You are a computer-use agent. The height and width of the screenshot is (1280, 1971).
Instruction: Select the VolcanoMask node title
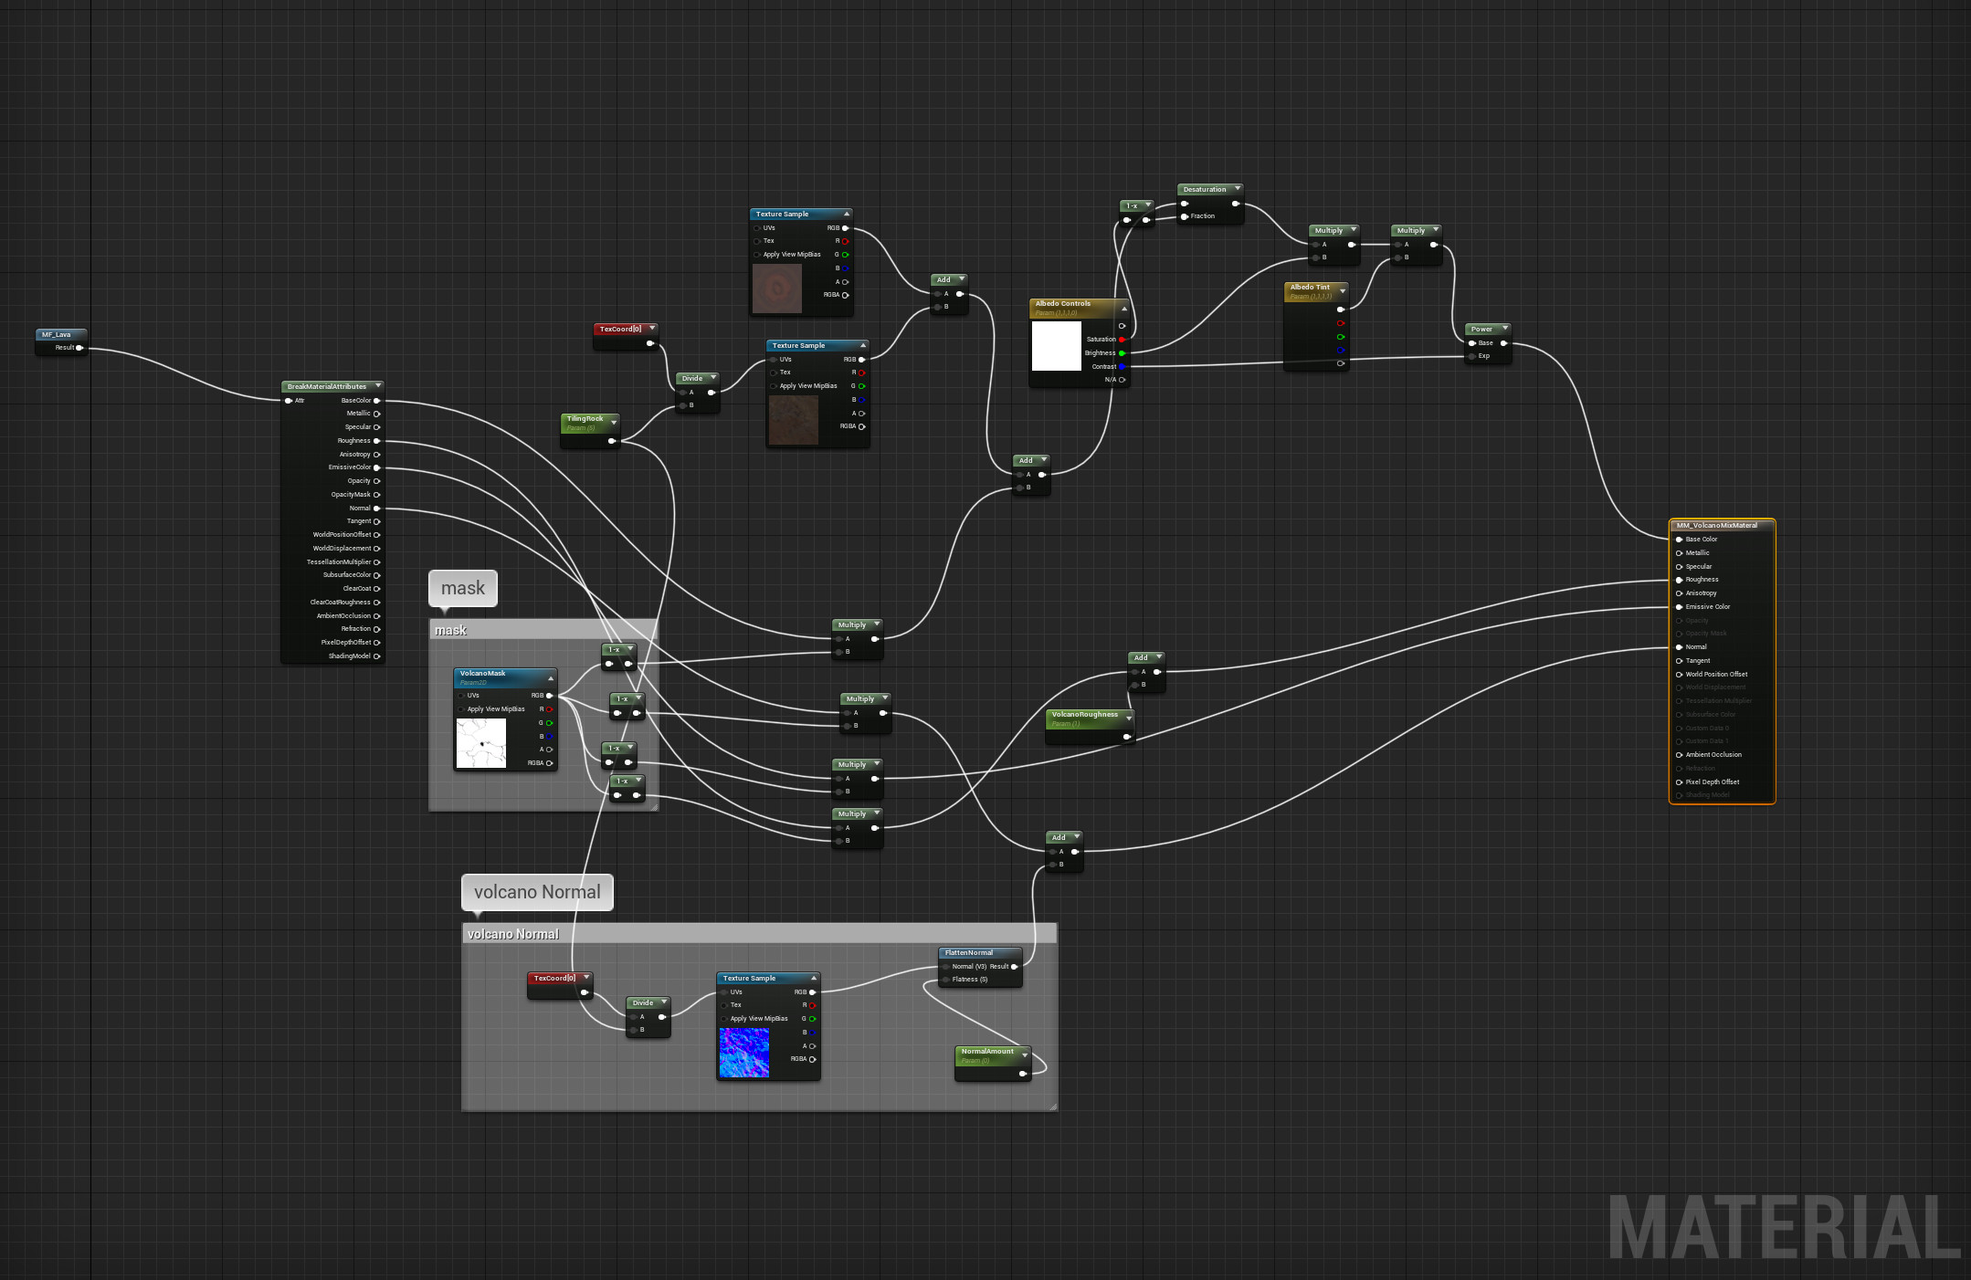coord(482,674)
